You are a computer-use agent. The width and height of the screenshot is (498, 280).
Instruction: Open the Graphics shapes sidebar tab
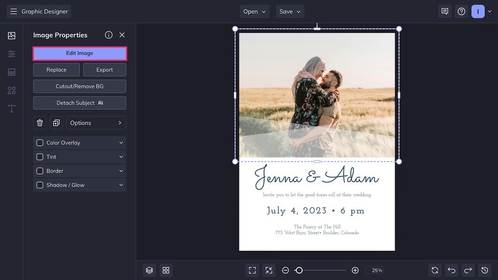12,91
